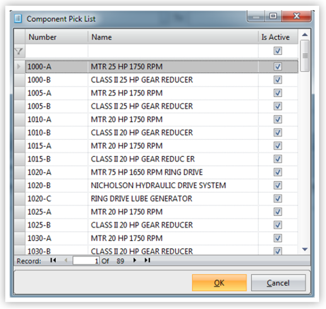This screenshot has height=309, width=326.
Task: Click the Is Active column header
Action: (x=276, y=37)
